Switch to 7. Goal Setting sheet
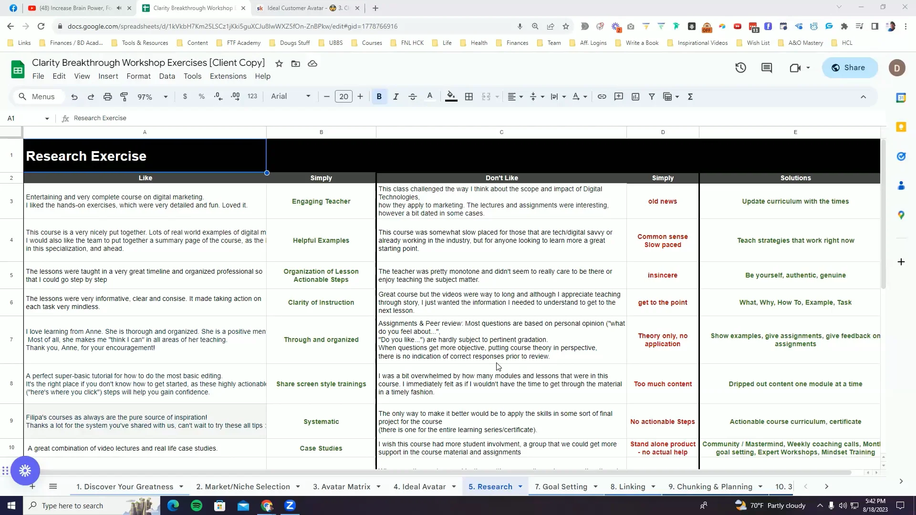 pyautogui.click(x=561, y=487)
